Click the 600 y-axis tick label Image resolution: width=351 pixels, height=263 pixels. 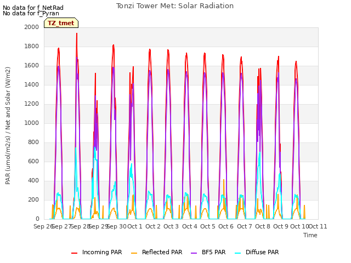[x=33, y=162]
